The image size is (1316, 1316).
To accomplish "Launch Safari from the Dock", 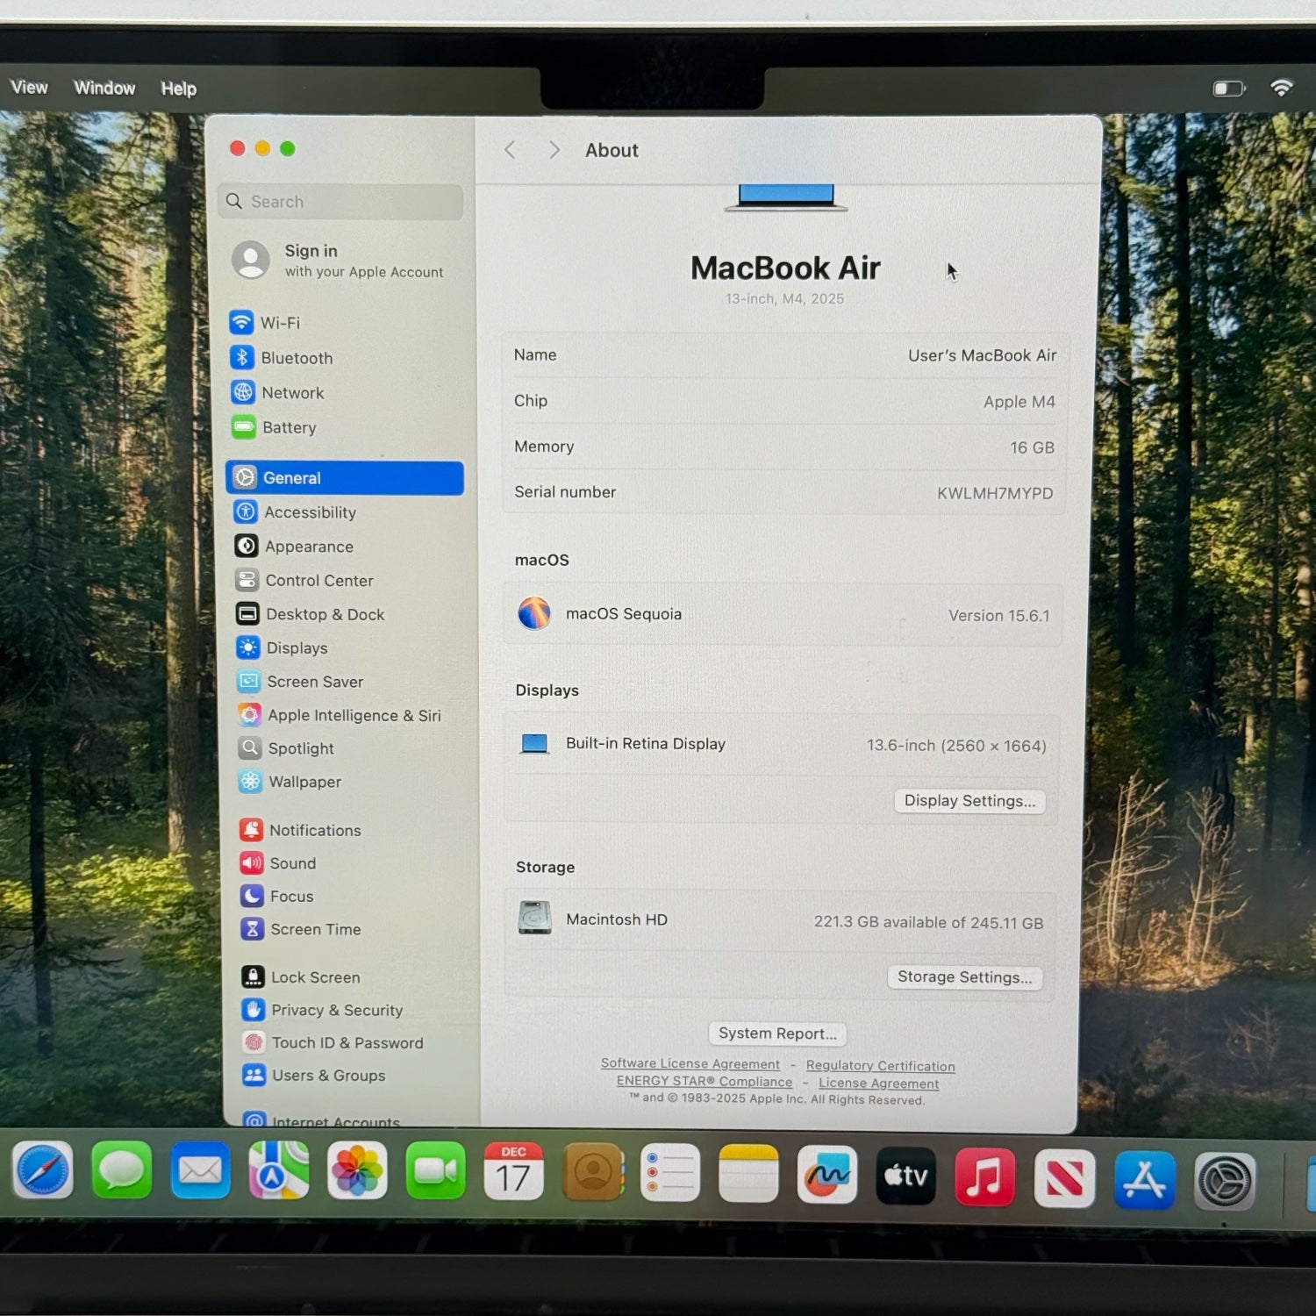I will coord(43,1171).
